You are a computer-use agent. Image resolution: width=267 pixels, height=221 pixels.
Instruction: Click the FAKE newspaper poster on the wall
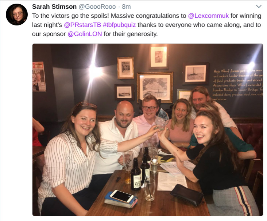pos(39,76)
